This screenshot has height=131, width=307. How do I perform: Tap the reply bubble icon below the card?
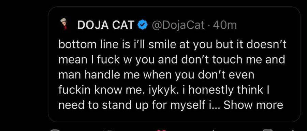(x=55, y=130)
